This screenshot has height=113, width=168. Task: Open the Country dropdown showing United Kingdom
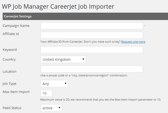tap(63, 59)
